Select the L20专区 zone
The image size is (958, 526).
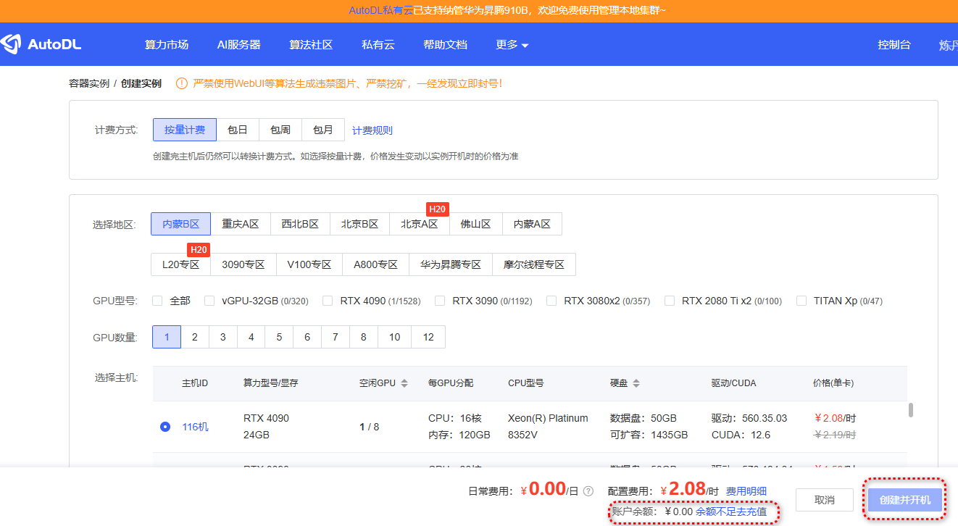[180, 264]
